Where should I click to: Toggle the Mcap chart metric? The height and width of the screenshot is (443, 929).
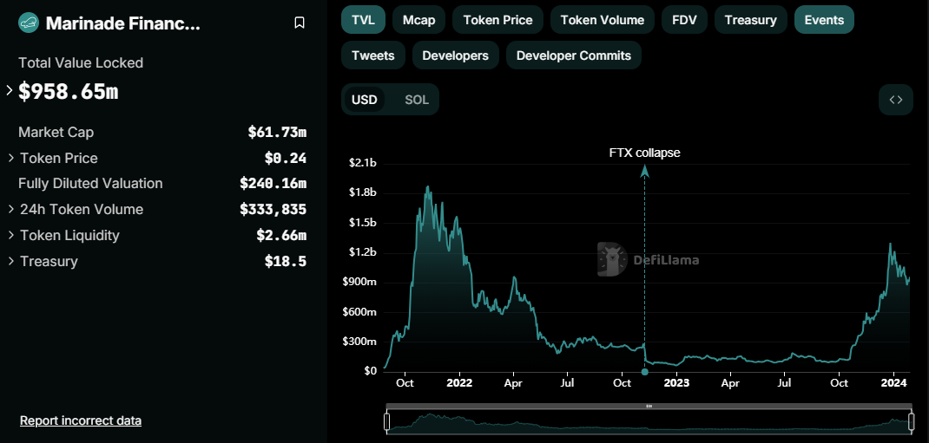[x=418, y=20]
